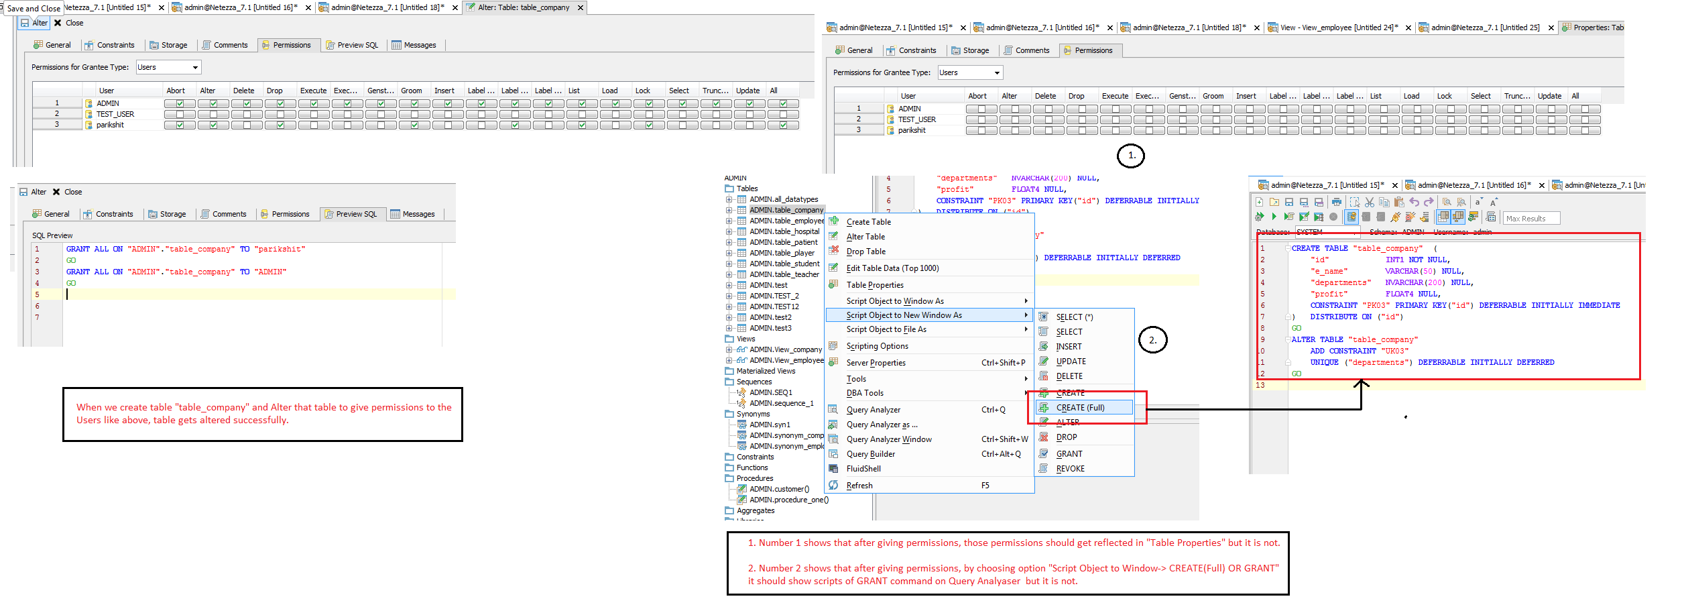Click the GRANT script icon in submenu
This screenshot has width=1684, height=609.
click(x=1044, y=453)
